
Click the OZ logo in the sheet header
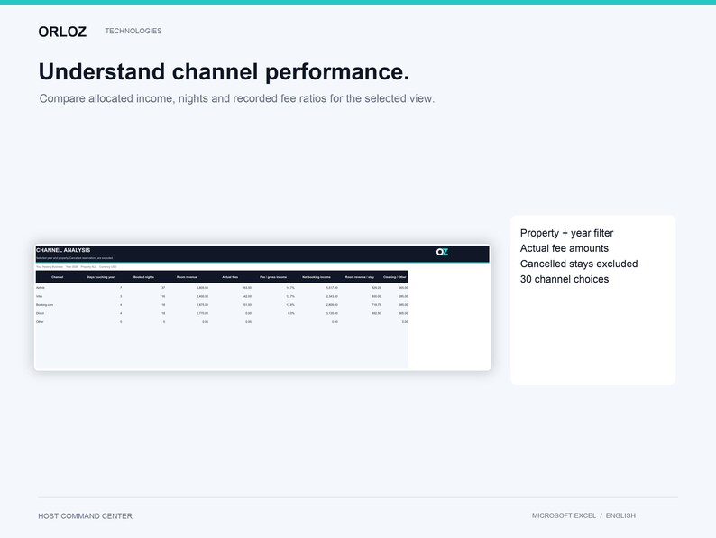442,252
